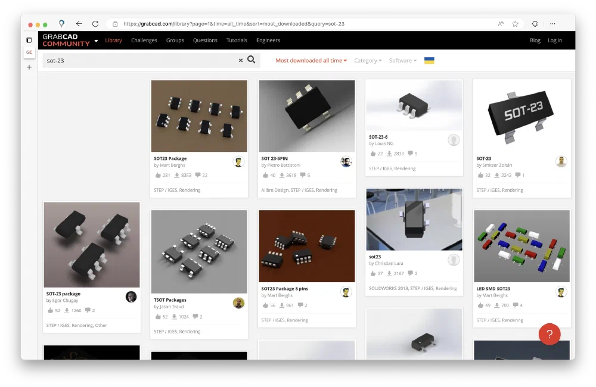Open Most downloaded all time dropdown
The width and height of the screenshot is (596, 387).
tap(311, 60)
